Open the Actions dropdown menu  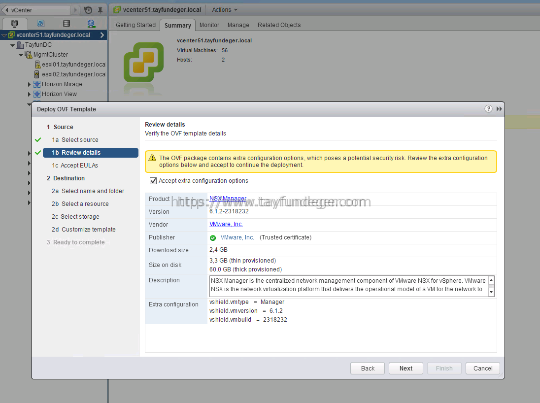click(225, 10)
